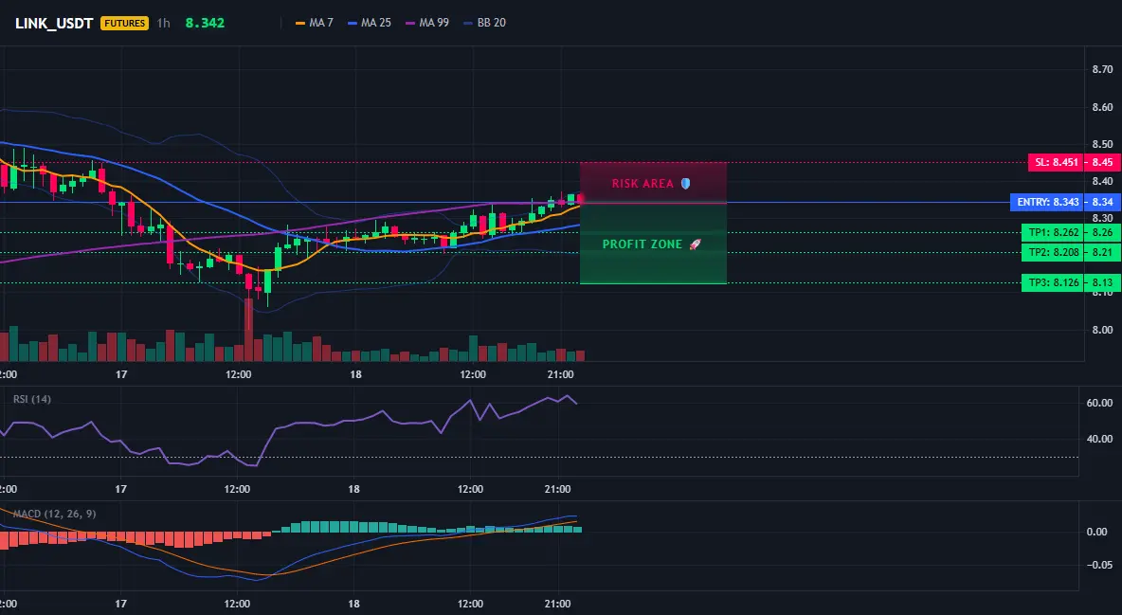Screen dimensions: 1122x615
Task: Click the FUTURES badge
Action: [124, 23]
